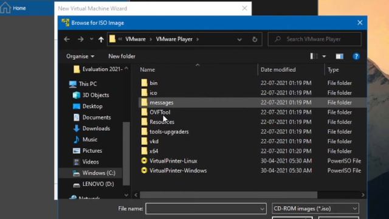
Task: Select the ico folder
Action: 153,93
